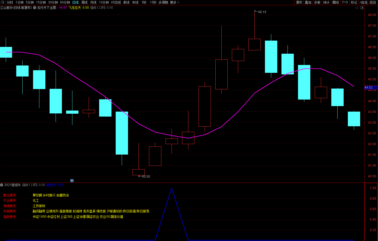
Task: Switch to the 周线 weekly tab
Action: [x=84, y=2]
